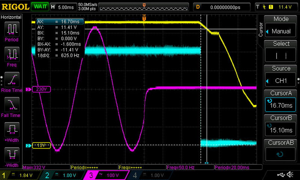Click the RIGOL logo
This screenshot has height=180, width=300.
tap(15, 7)
